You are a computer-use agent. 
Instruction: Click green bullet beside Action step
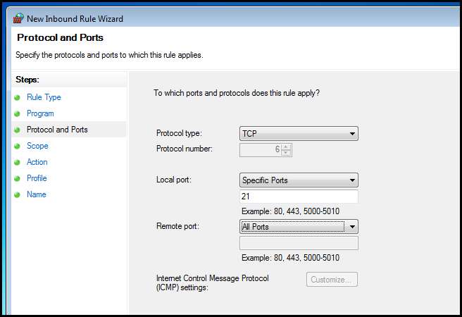point(17,162)
